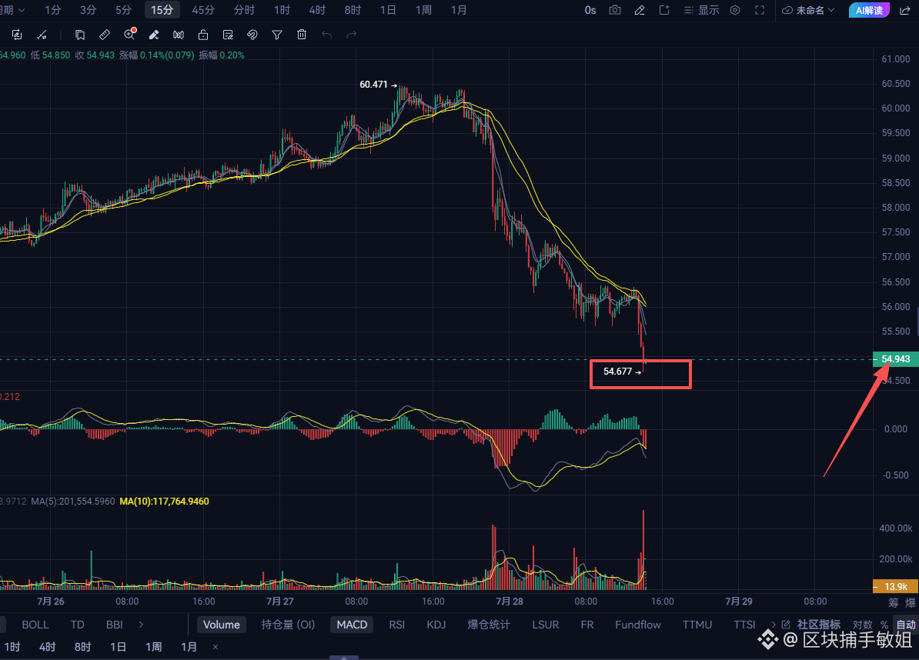919x660 pixels.
Task: Open the 显示 display menu
Action: [701, 10]
